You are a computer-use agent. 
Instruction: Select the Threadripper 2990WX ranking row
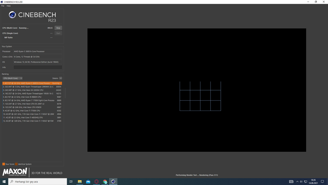click(x=32, y=86)
